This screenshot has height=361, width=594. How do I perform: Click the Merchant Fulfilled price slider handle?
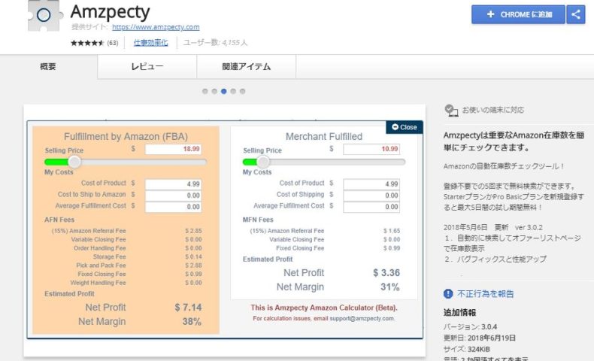(x=263, y=162)
